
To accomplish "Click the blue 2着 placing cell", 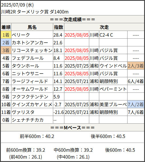I will pos(6,43).
